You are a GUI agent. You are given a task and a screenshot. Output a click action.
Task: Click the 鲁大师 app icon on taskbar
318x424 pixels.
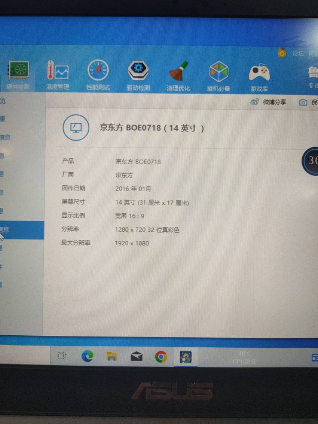coord(186,357)
